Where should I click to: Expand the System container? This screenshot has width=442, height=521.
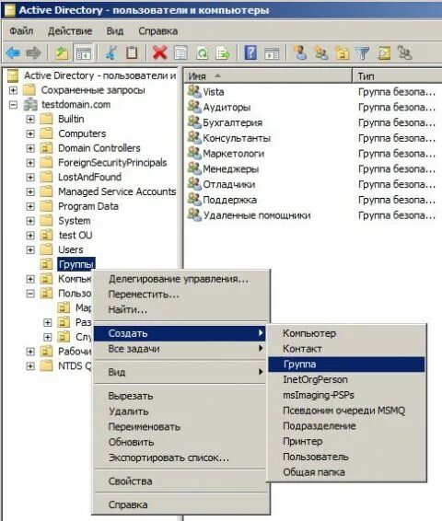pyautogui.click(x=30, y=221)
